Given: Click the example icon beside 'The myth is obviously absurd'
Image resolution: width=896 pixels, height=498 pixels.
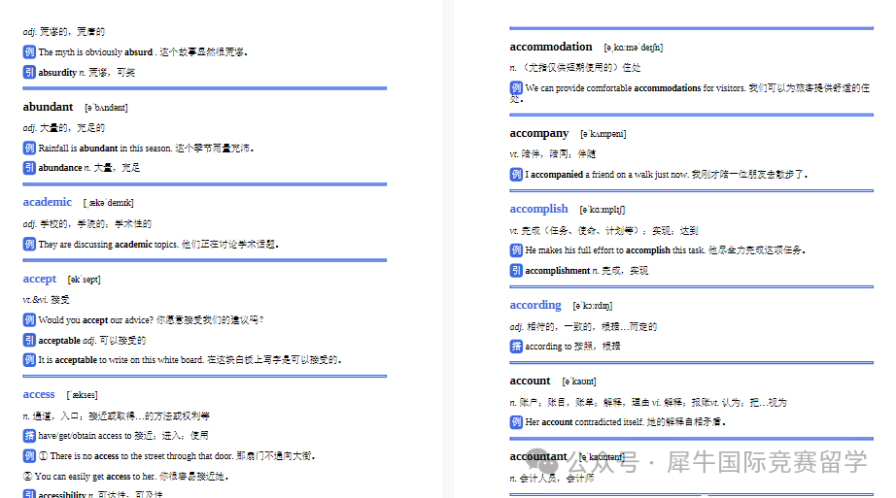Looking at the screenshot, I should (x=29, y=52).
